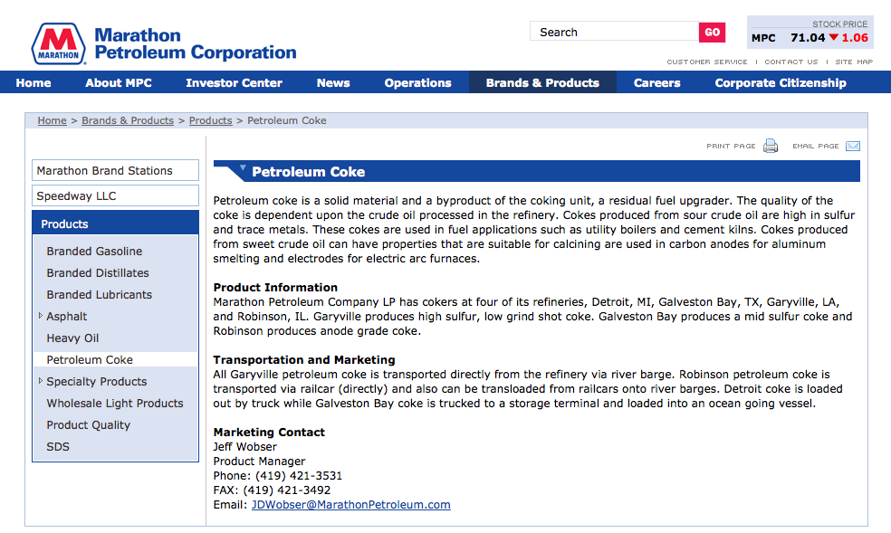
Task: Open the Operations menu
Action: tap(417, 83)
